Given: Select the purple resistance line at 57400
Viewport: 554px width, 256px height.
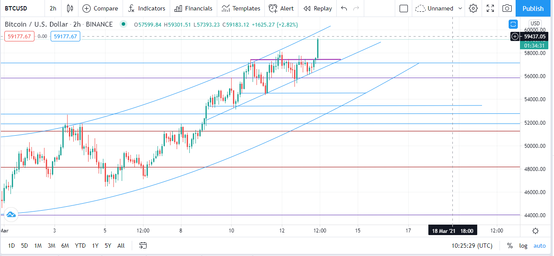Looking at the screenshot, I should tap(295, 59).
